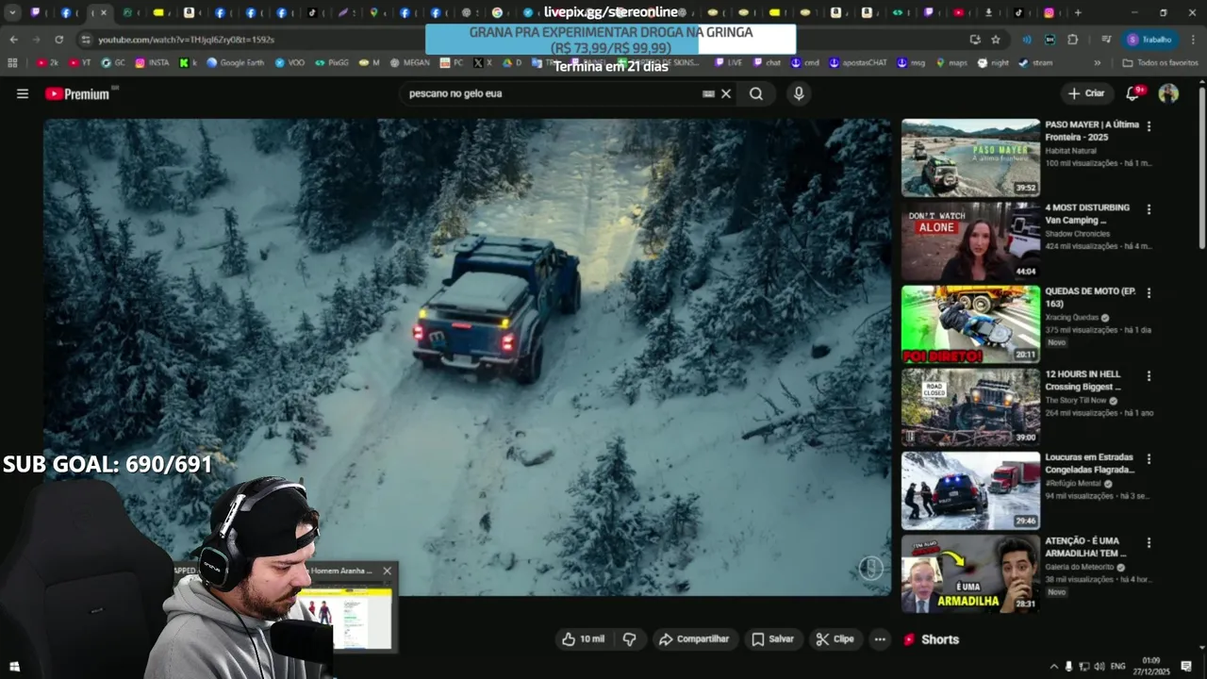The width and height of the screenshot is (1207, 679).
Task: Open the Windows Start button
Action: (x=14, y=667)
